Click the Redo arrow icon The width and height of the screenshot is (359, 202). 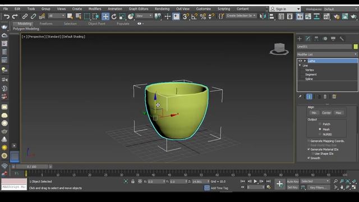click(x=15, y=16)
